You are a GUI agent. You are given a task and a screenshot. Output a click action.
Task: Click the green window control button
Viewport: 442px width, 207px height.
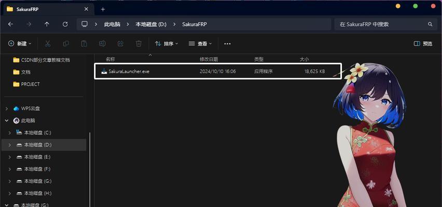pos(415,6)
